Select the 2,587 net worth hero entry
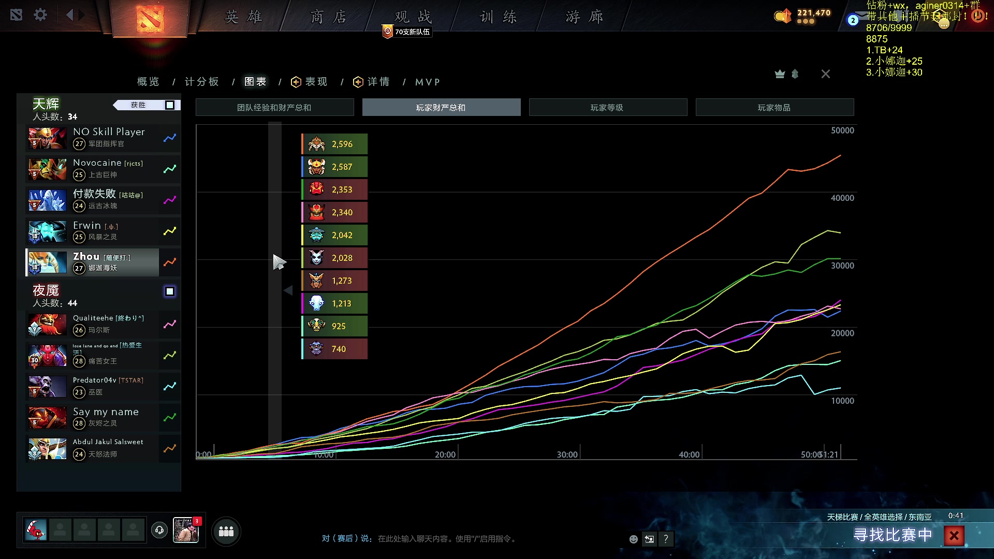994x559 pixels. (x=334, y=167)
